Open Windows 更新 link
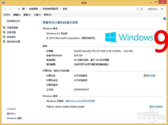Screen dimensions: 168x125 click(14, 118)
